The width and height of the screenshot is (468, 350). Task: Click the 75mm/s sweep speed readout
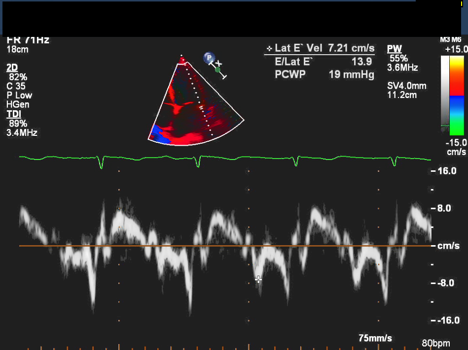375,338
